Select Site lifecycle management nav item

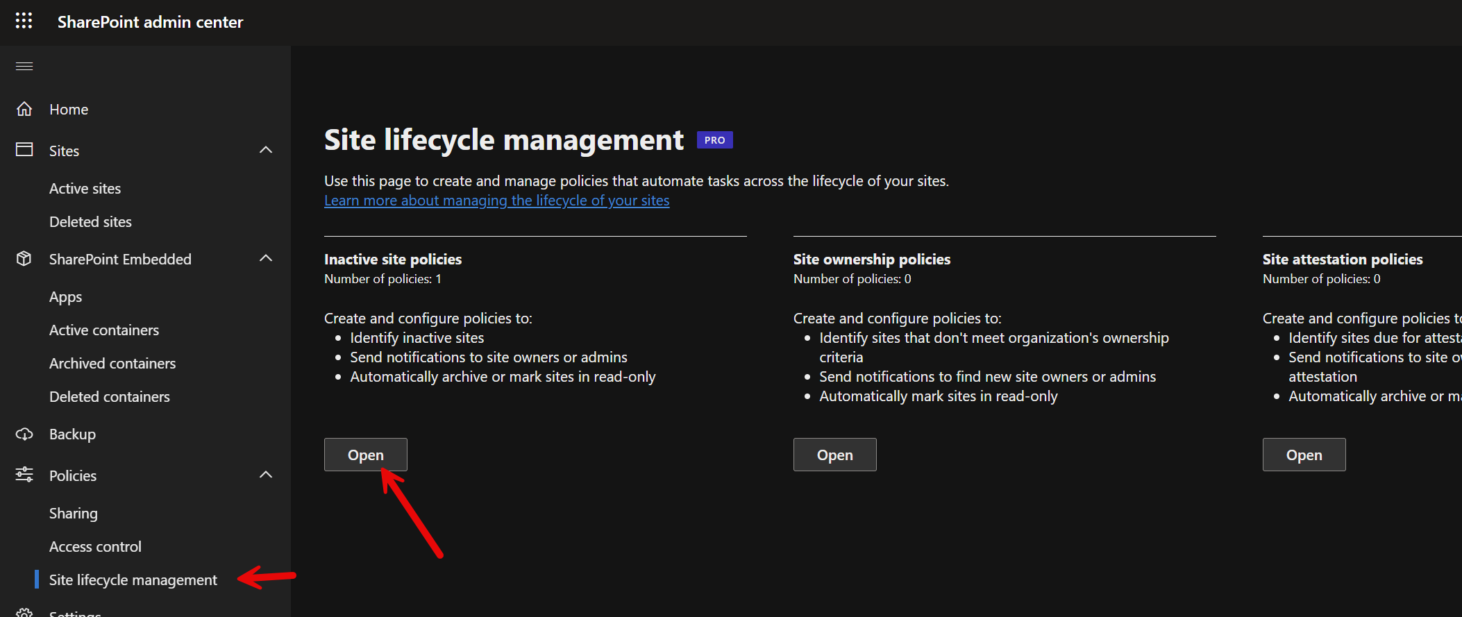coord(133,580)
